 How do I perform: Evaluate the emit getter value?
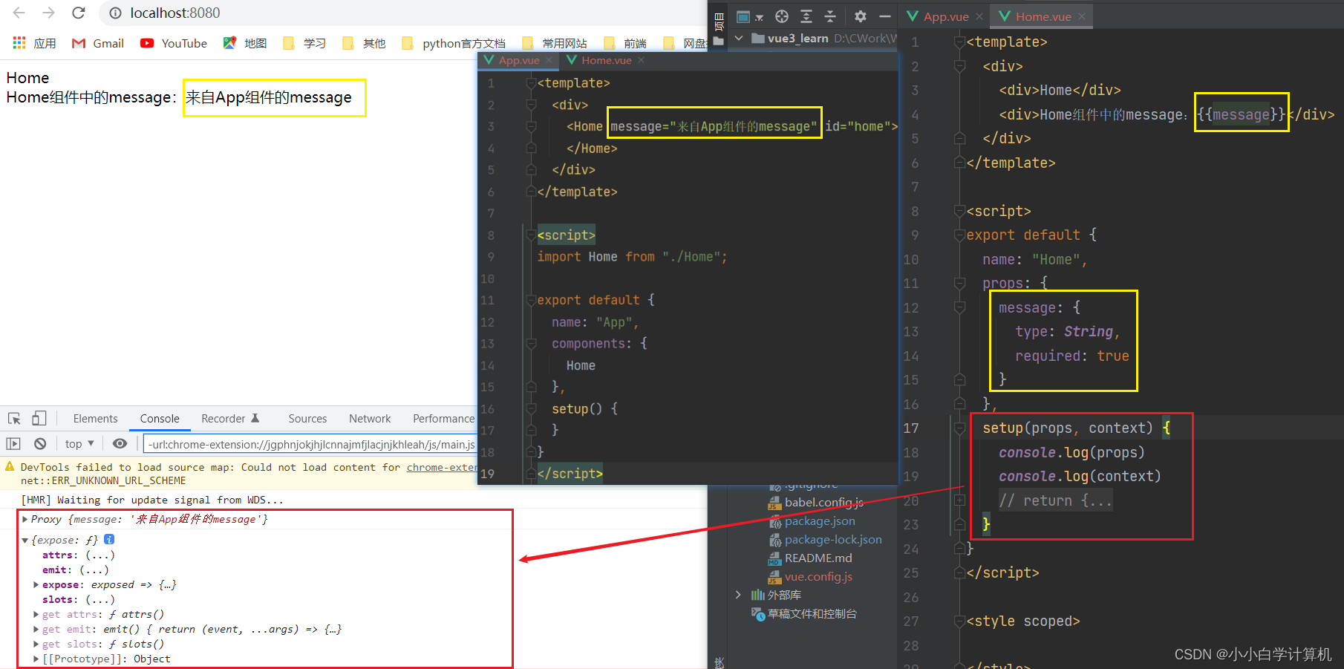(x=94, y=570)
